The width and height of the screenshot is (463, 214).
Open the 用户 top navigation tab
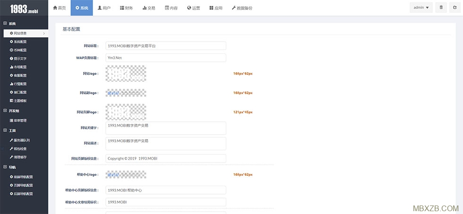pos(104,8)
